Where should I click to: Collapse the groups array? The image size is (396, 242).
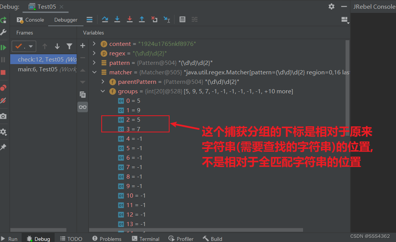(103, 91)
